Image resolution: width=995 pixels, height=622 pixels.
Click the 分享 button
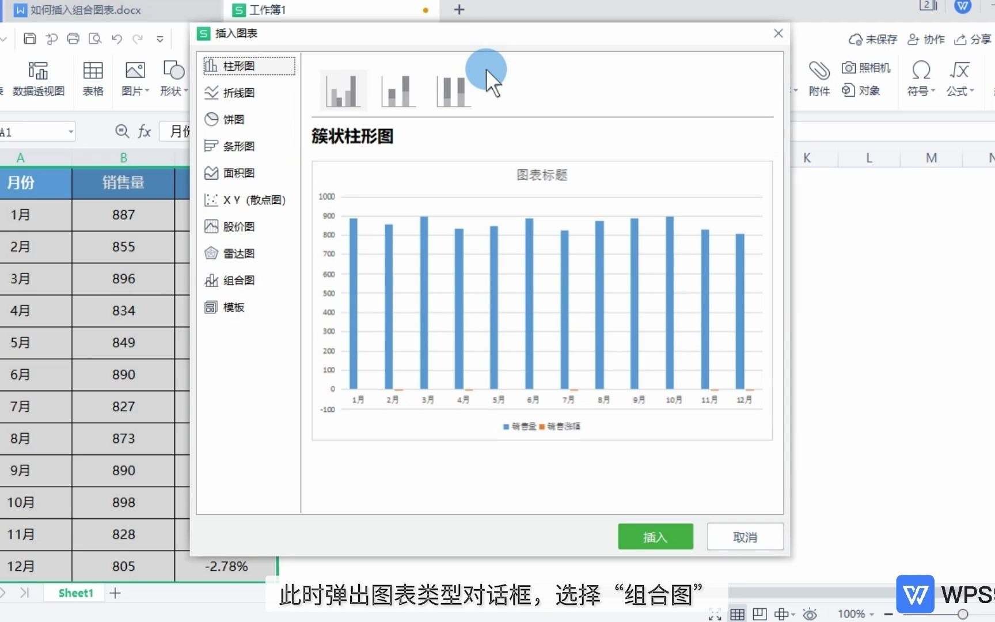[973, 39]
